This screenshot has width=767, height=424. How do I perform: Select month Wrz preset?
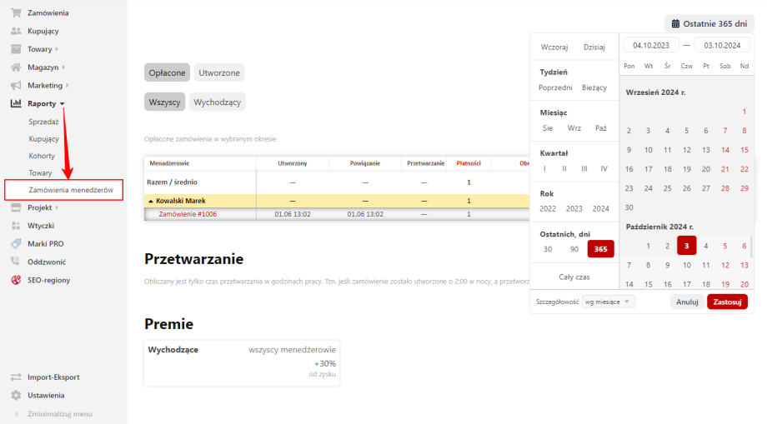point(574,128)
